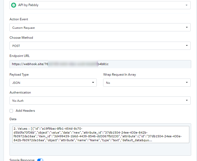Open the Choose Method dropdown set to POST
Screen dimensions: 197x161
tap(100, 46)
